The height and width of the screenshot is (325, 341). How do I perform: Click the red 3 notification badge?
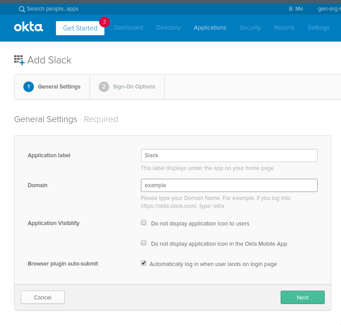pos(104,22)
